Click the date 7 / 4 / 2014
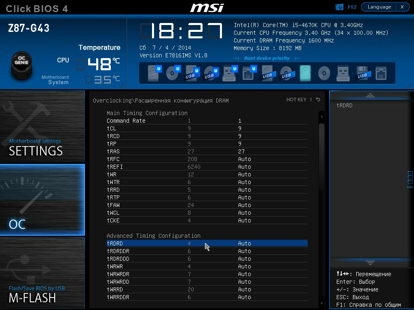 [171, 48]
